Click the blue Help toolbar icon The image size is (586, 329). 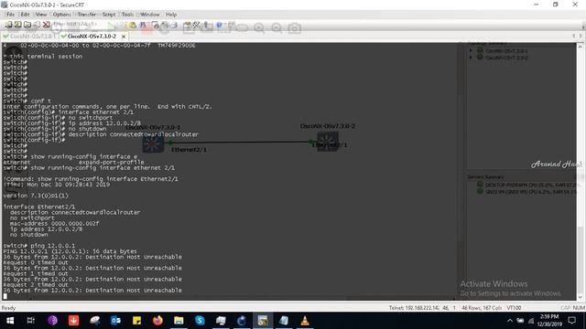coord(220,25)
